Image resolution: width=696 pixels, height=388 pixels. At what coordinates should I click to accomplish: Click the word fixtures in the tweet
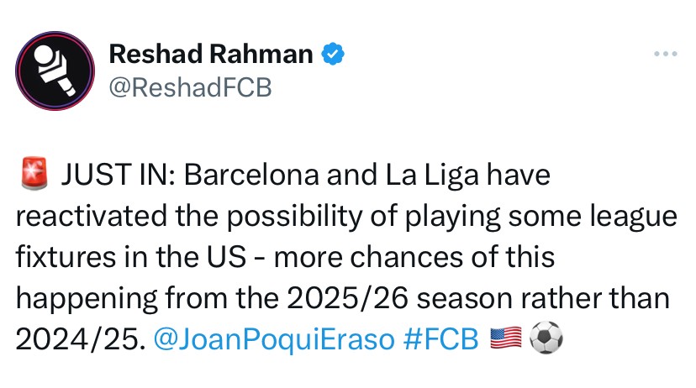coord(66,257)
